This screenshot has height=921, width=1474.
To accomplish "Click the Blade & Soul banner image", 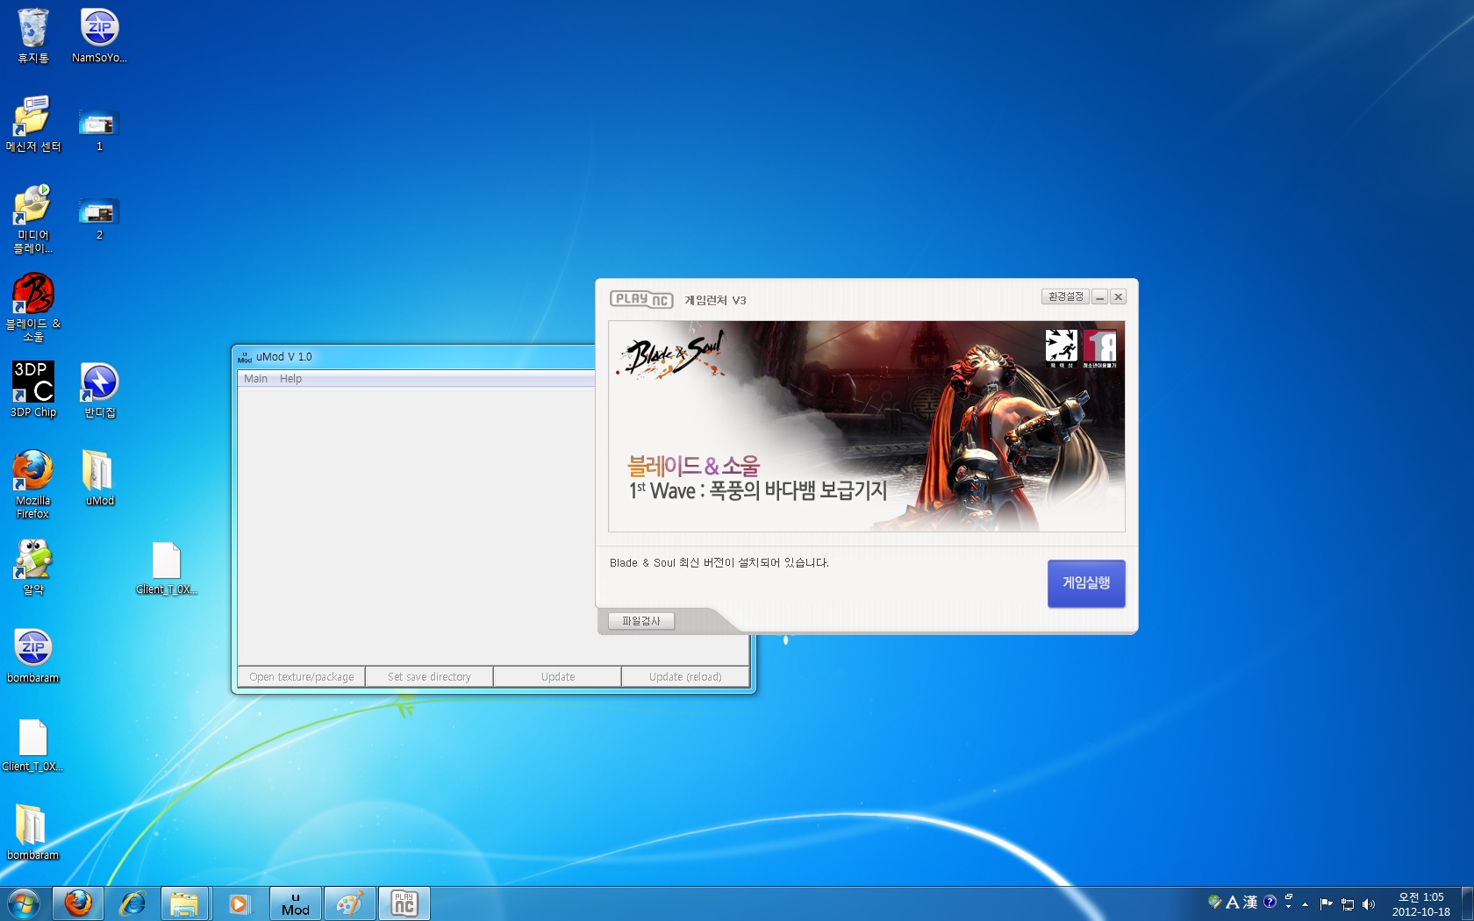I will (866, 426).
